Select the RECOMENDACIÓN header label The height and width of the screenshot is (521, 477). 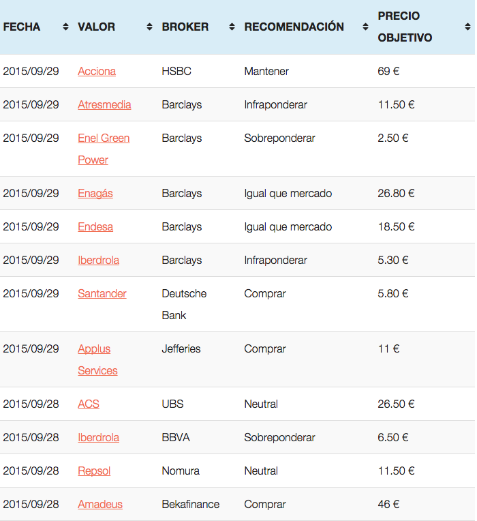(x=294, y=27)
